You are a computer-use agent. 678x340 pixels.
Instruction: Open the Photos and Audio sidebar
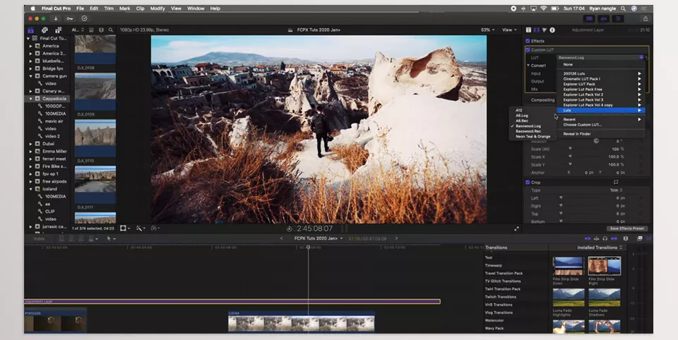pos(44,30)
